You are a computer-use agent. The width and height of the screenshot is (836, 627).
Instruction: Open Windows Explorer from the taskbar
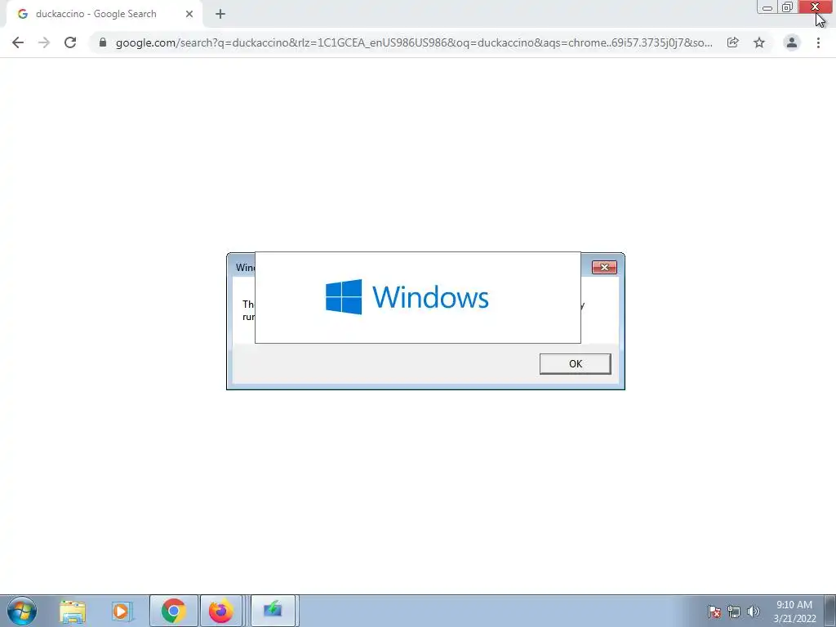click(x=73, y=611)
